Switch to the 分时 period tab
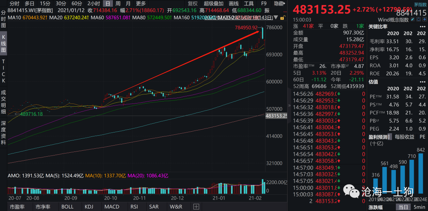 (15, 4)
